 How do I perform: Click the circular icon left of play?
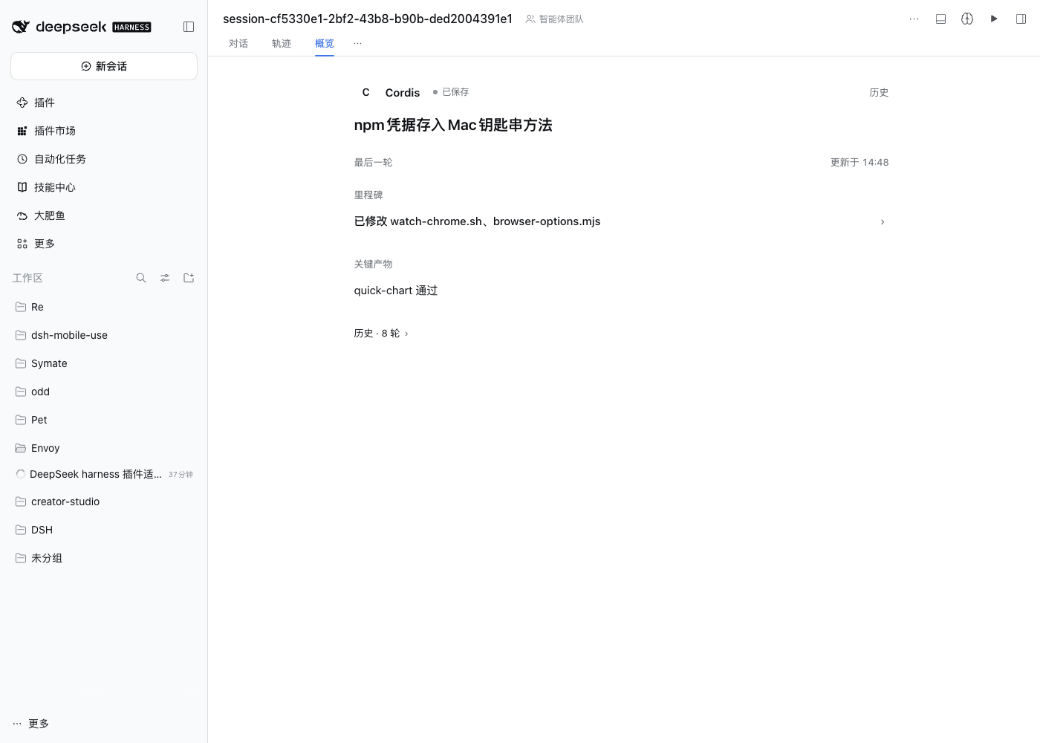(x=967, y=19)
